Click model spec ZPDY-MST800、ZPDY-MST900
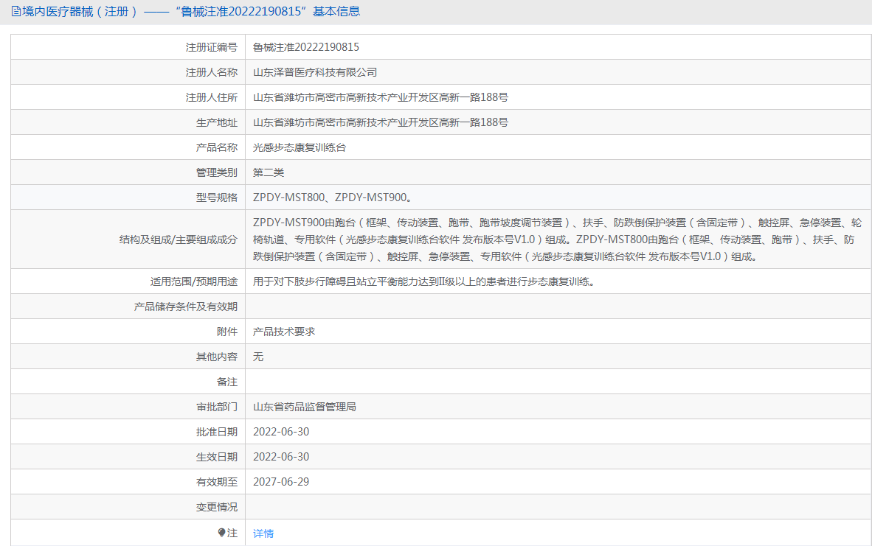 click(x=332, y=197)
